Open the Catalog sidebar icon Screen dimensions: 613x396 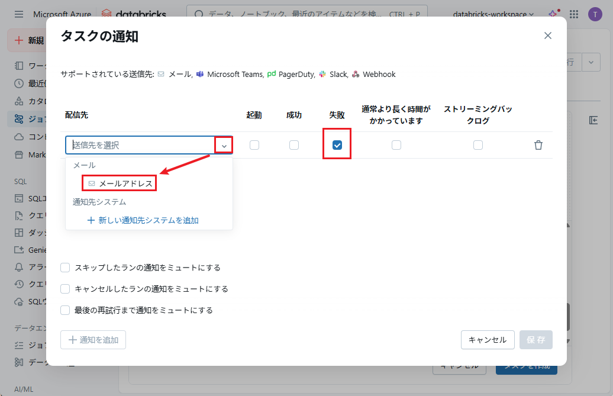(x=19, y=101)
